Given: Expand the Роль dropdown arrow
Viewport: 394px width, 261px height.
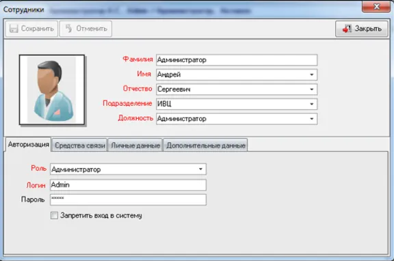Looking at the screenshot, I should [x=200, y=169].
